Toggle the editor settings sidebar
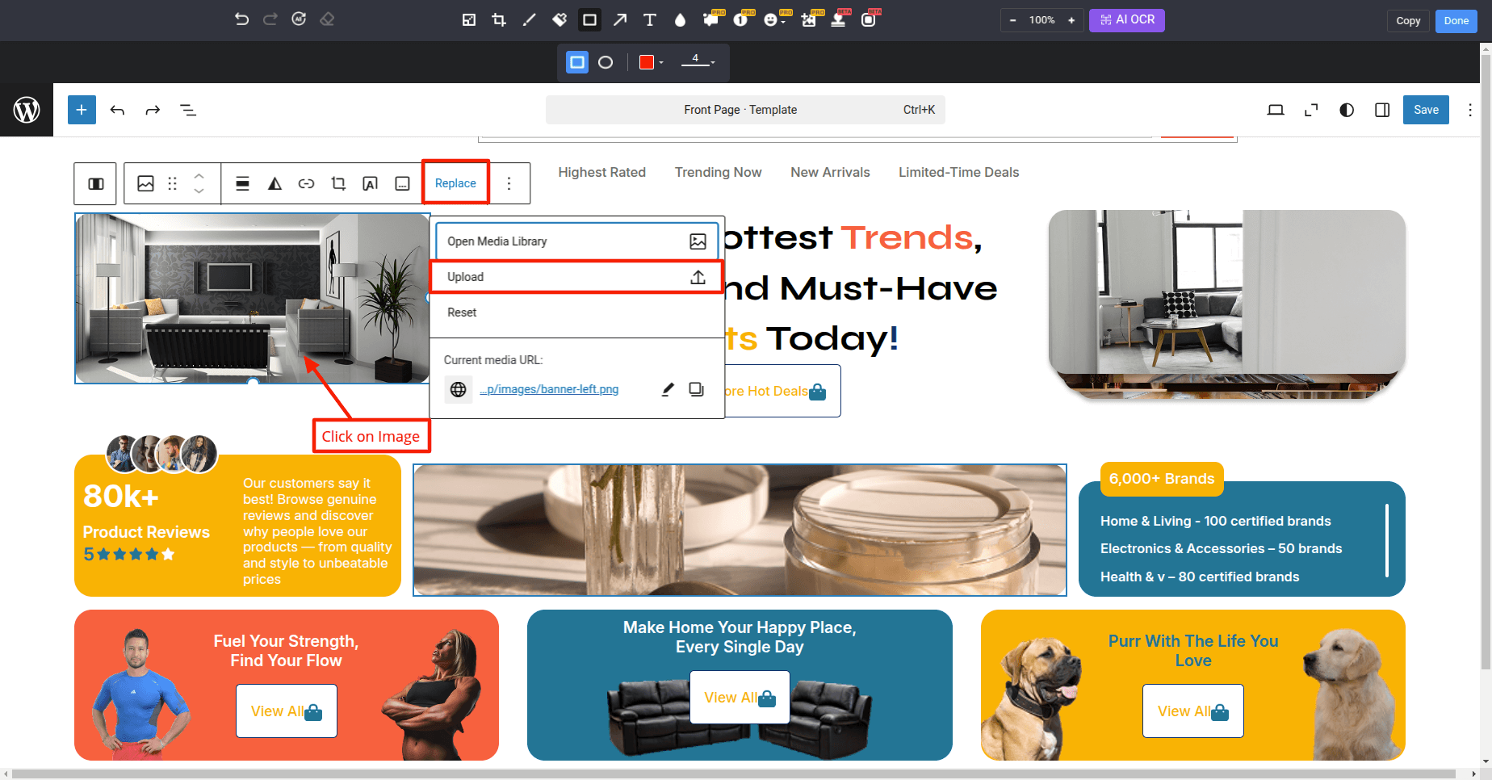Viewport: 1492px width, 780px height. coord(1382,110)
